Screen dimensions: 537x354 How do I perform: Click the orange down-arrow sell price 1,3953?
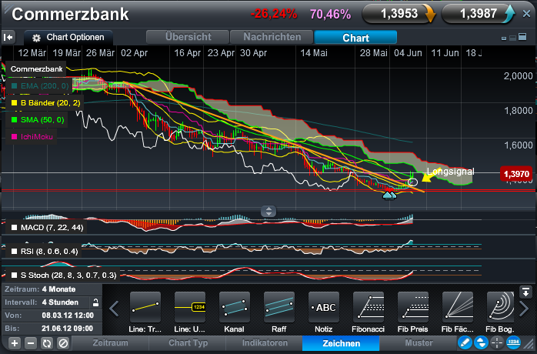click(399, 14)
